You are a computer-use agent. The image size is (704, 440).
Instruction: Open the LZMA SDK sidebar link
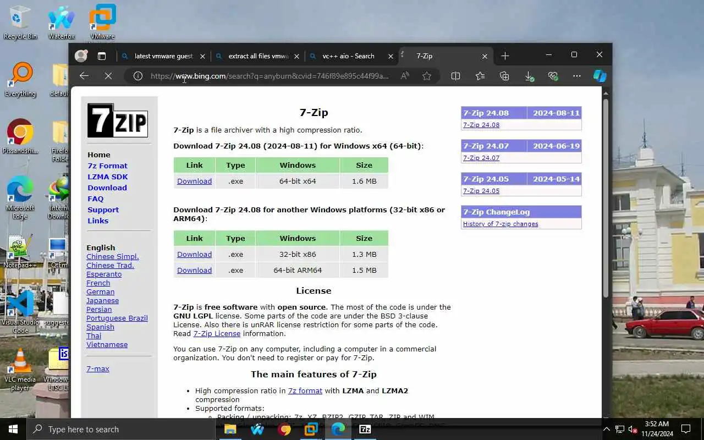click(x=108, y=177)
